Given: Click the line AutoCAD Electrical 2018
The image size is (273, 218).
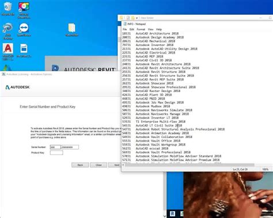Looking at the screenshot, I should [x=149, y=52].
